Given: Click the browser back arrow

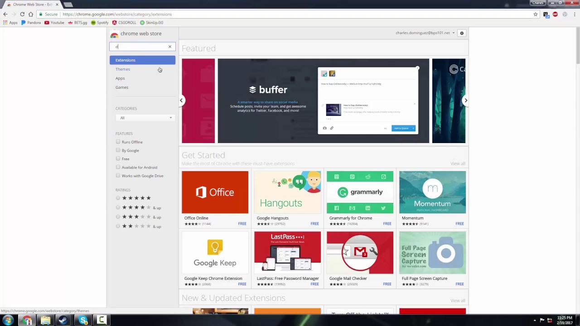Looking at the screenshot, I should pyautogui.click(x=5, y=14).
